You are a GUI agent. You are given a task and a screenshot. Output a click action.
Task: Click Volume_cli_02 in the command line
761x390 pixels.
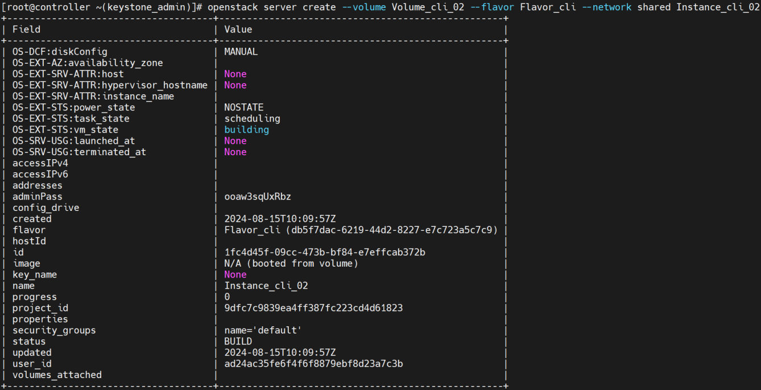(428, 7)
